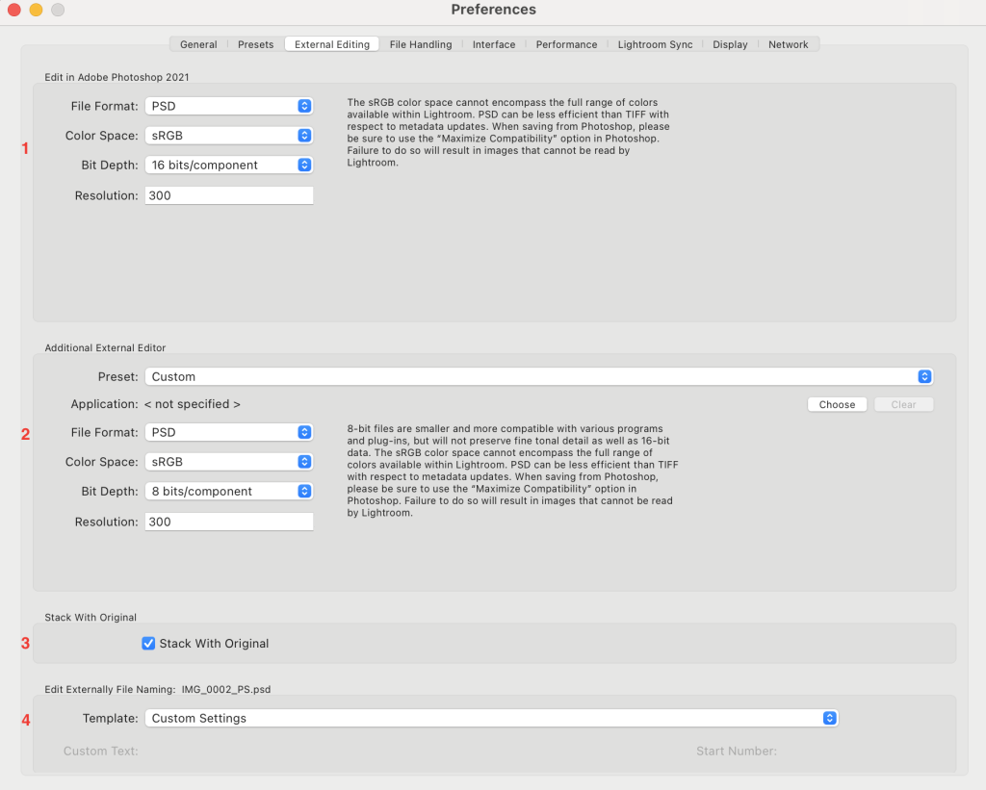Open Photoshop File Format dropdown
This screenshot has height=790, width=986.
click(229, 106)
